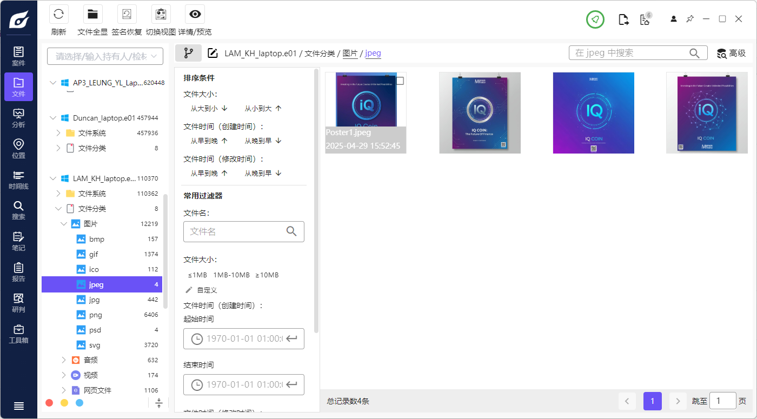Click the pin window icon
This screenshot has width=757, height=419.
[689, 19]
